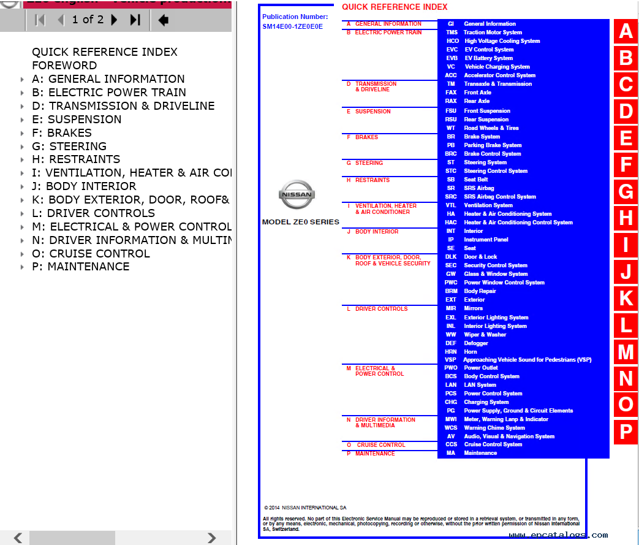Go to the next page arrow
Viewport: 639px width, 545px height.
pos(114,20)
